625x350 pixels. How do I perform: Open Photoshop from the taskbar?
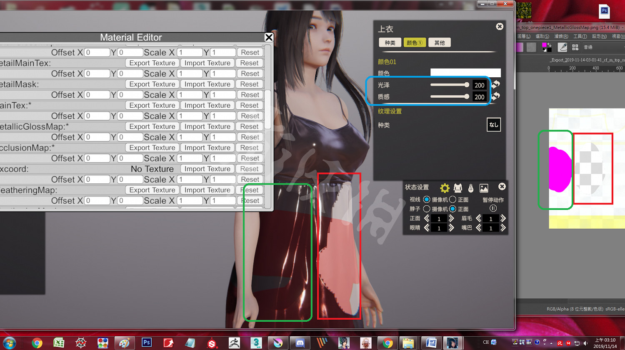[x=146, y=343]
